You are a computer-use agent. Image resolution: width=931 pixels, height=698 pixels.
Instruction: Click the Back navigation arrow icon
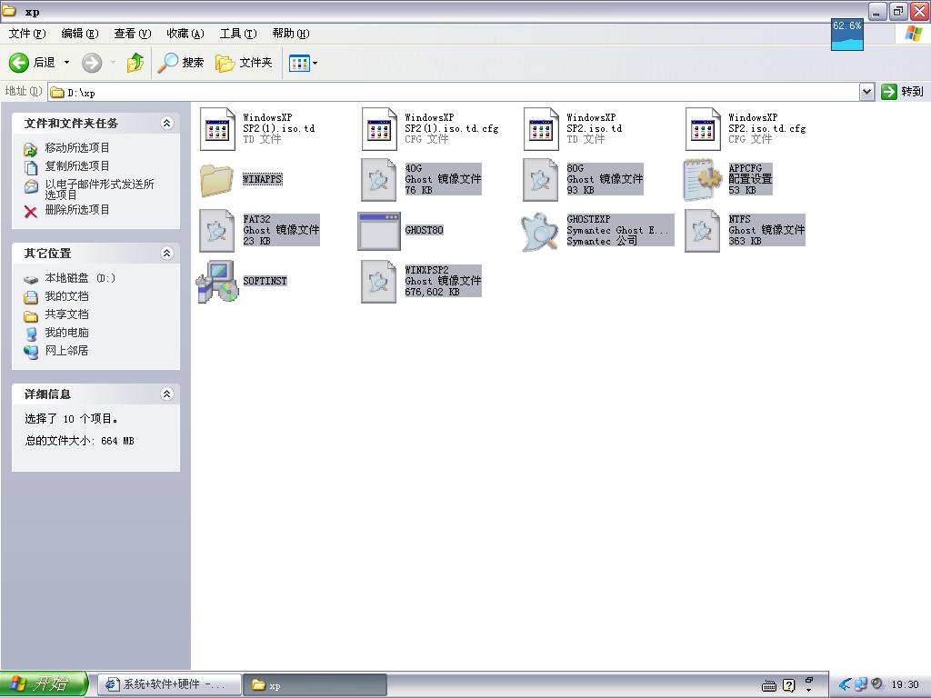[19, 63]
